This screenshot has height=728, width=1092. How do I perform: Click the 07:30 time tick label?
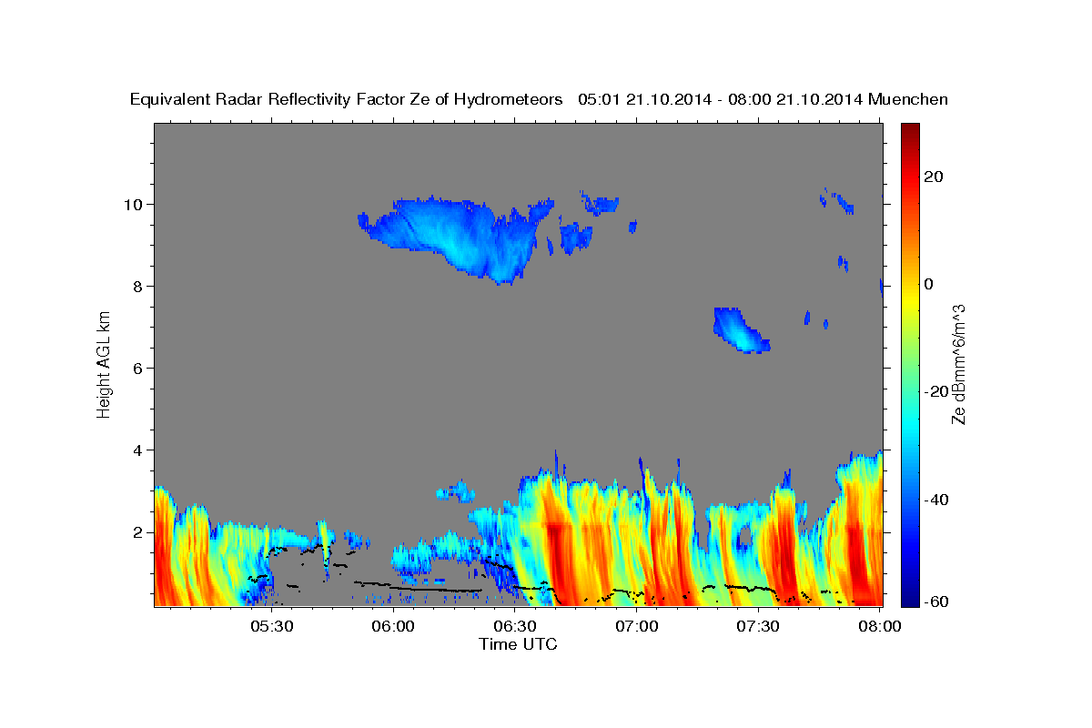pos(758,626)
